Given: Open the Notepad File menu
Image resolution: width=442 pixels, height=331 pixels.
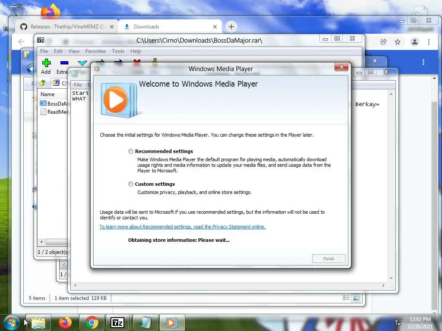Looking at the screenshot, I should coord(78,85).
